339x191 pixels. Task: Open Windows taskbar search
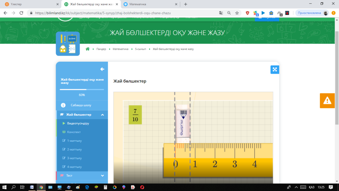coord(13,187)
